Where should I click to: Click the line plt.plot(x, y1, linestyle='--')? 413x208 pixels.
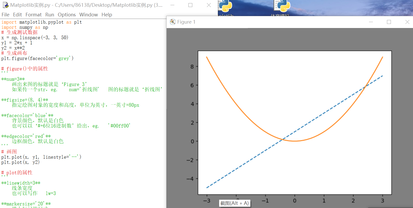point(41,157)
